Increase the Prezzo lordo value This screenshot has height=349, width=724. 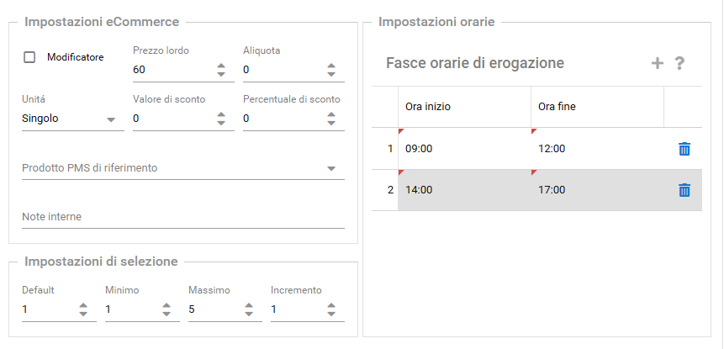tap(221, 66)
